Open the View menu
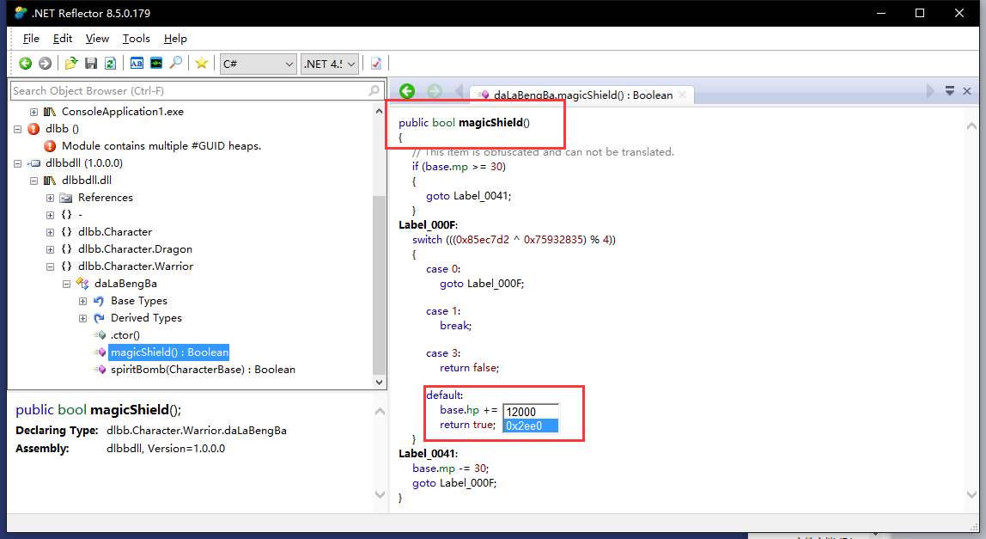This screenshot has height=539, width=986. pyautogui.click(x=97, y=39)
